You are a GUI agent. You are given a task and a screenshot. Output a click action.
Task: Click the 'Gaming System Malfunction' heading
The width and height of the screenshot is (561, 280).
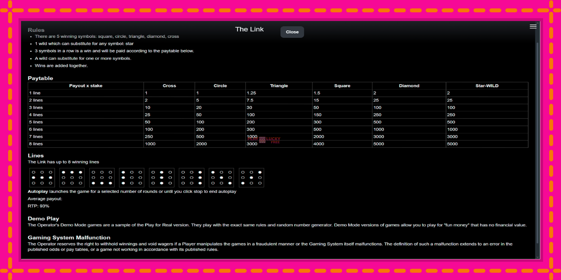point(69,238)
